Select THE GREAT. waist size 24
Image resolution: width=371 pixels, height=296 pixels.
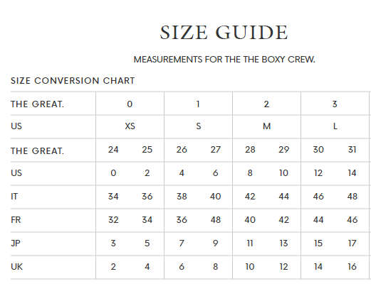pos(113,150)
